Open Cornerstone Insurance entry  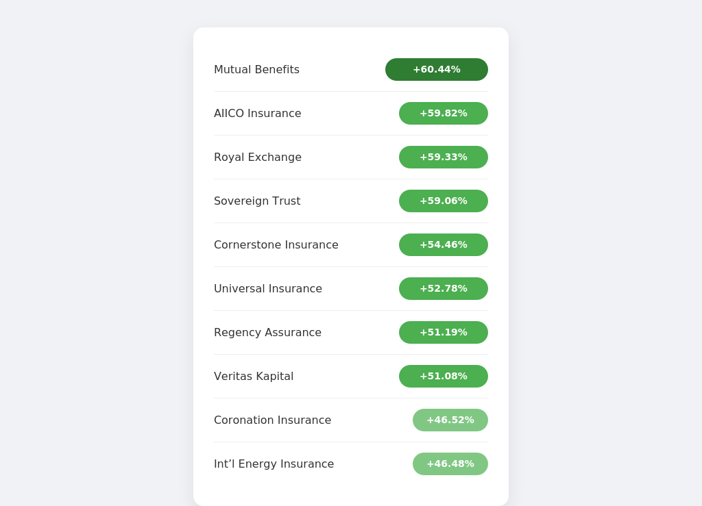[x=276, y=245]
